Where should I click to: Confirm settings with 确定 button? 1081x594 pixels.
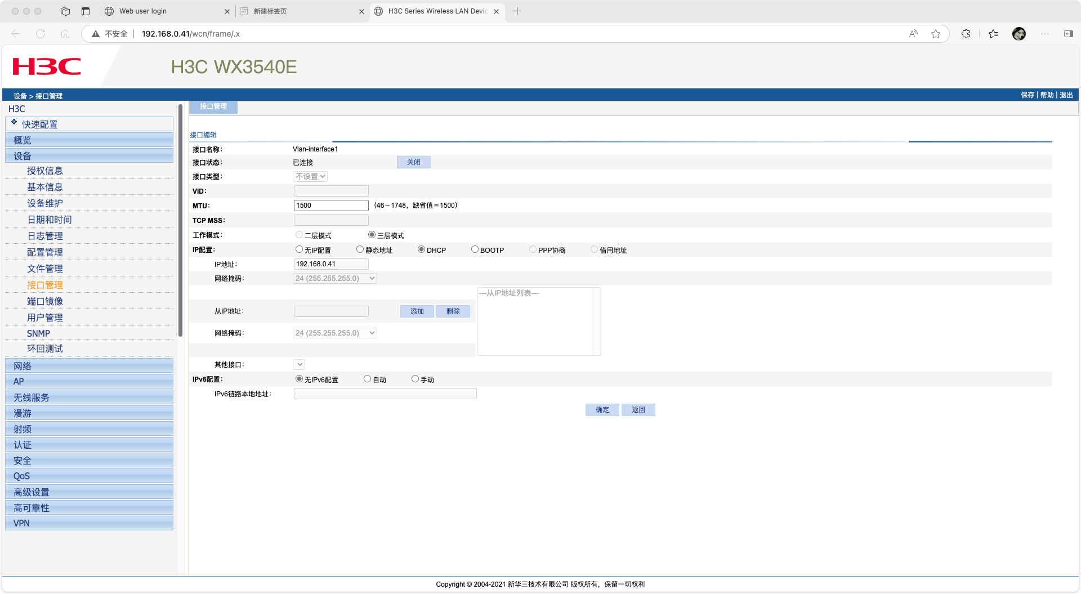(x=602, y=410)
